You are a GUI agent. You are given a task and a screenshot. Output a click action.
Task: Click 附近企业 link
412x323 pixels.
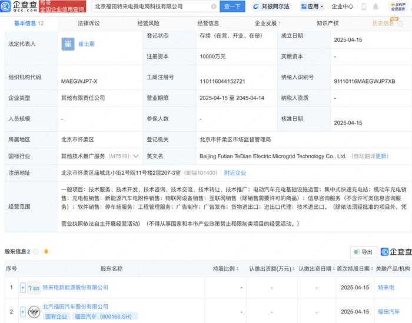pyautogui.click(x=235, y=173)
